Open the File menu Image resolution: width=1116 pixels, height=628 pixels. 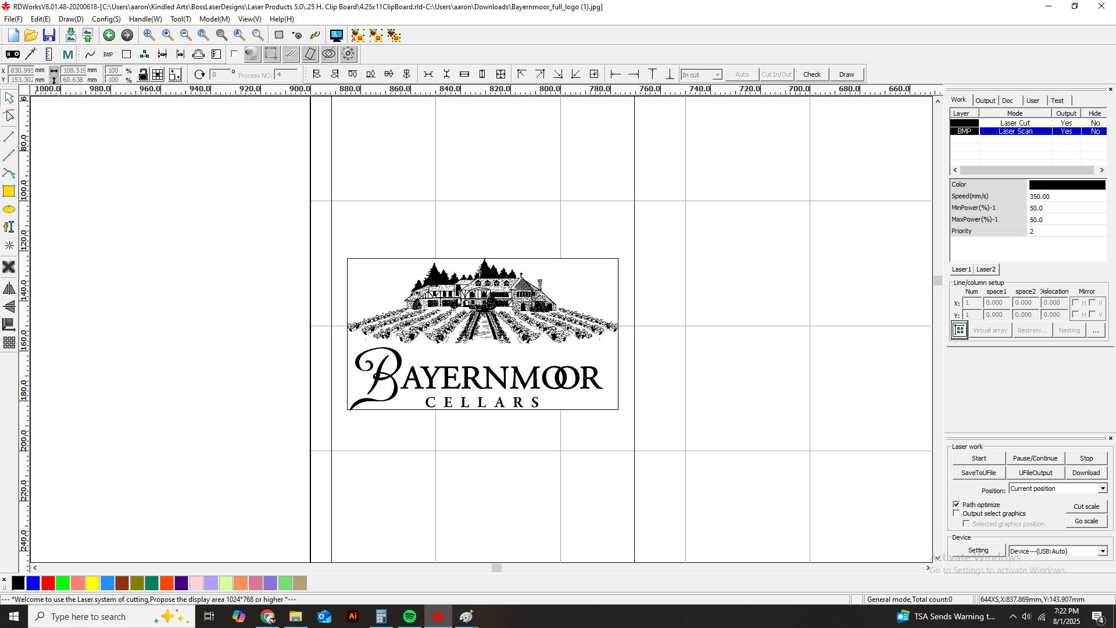tap(13, 19)
